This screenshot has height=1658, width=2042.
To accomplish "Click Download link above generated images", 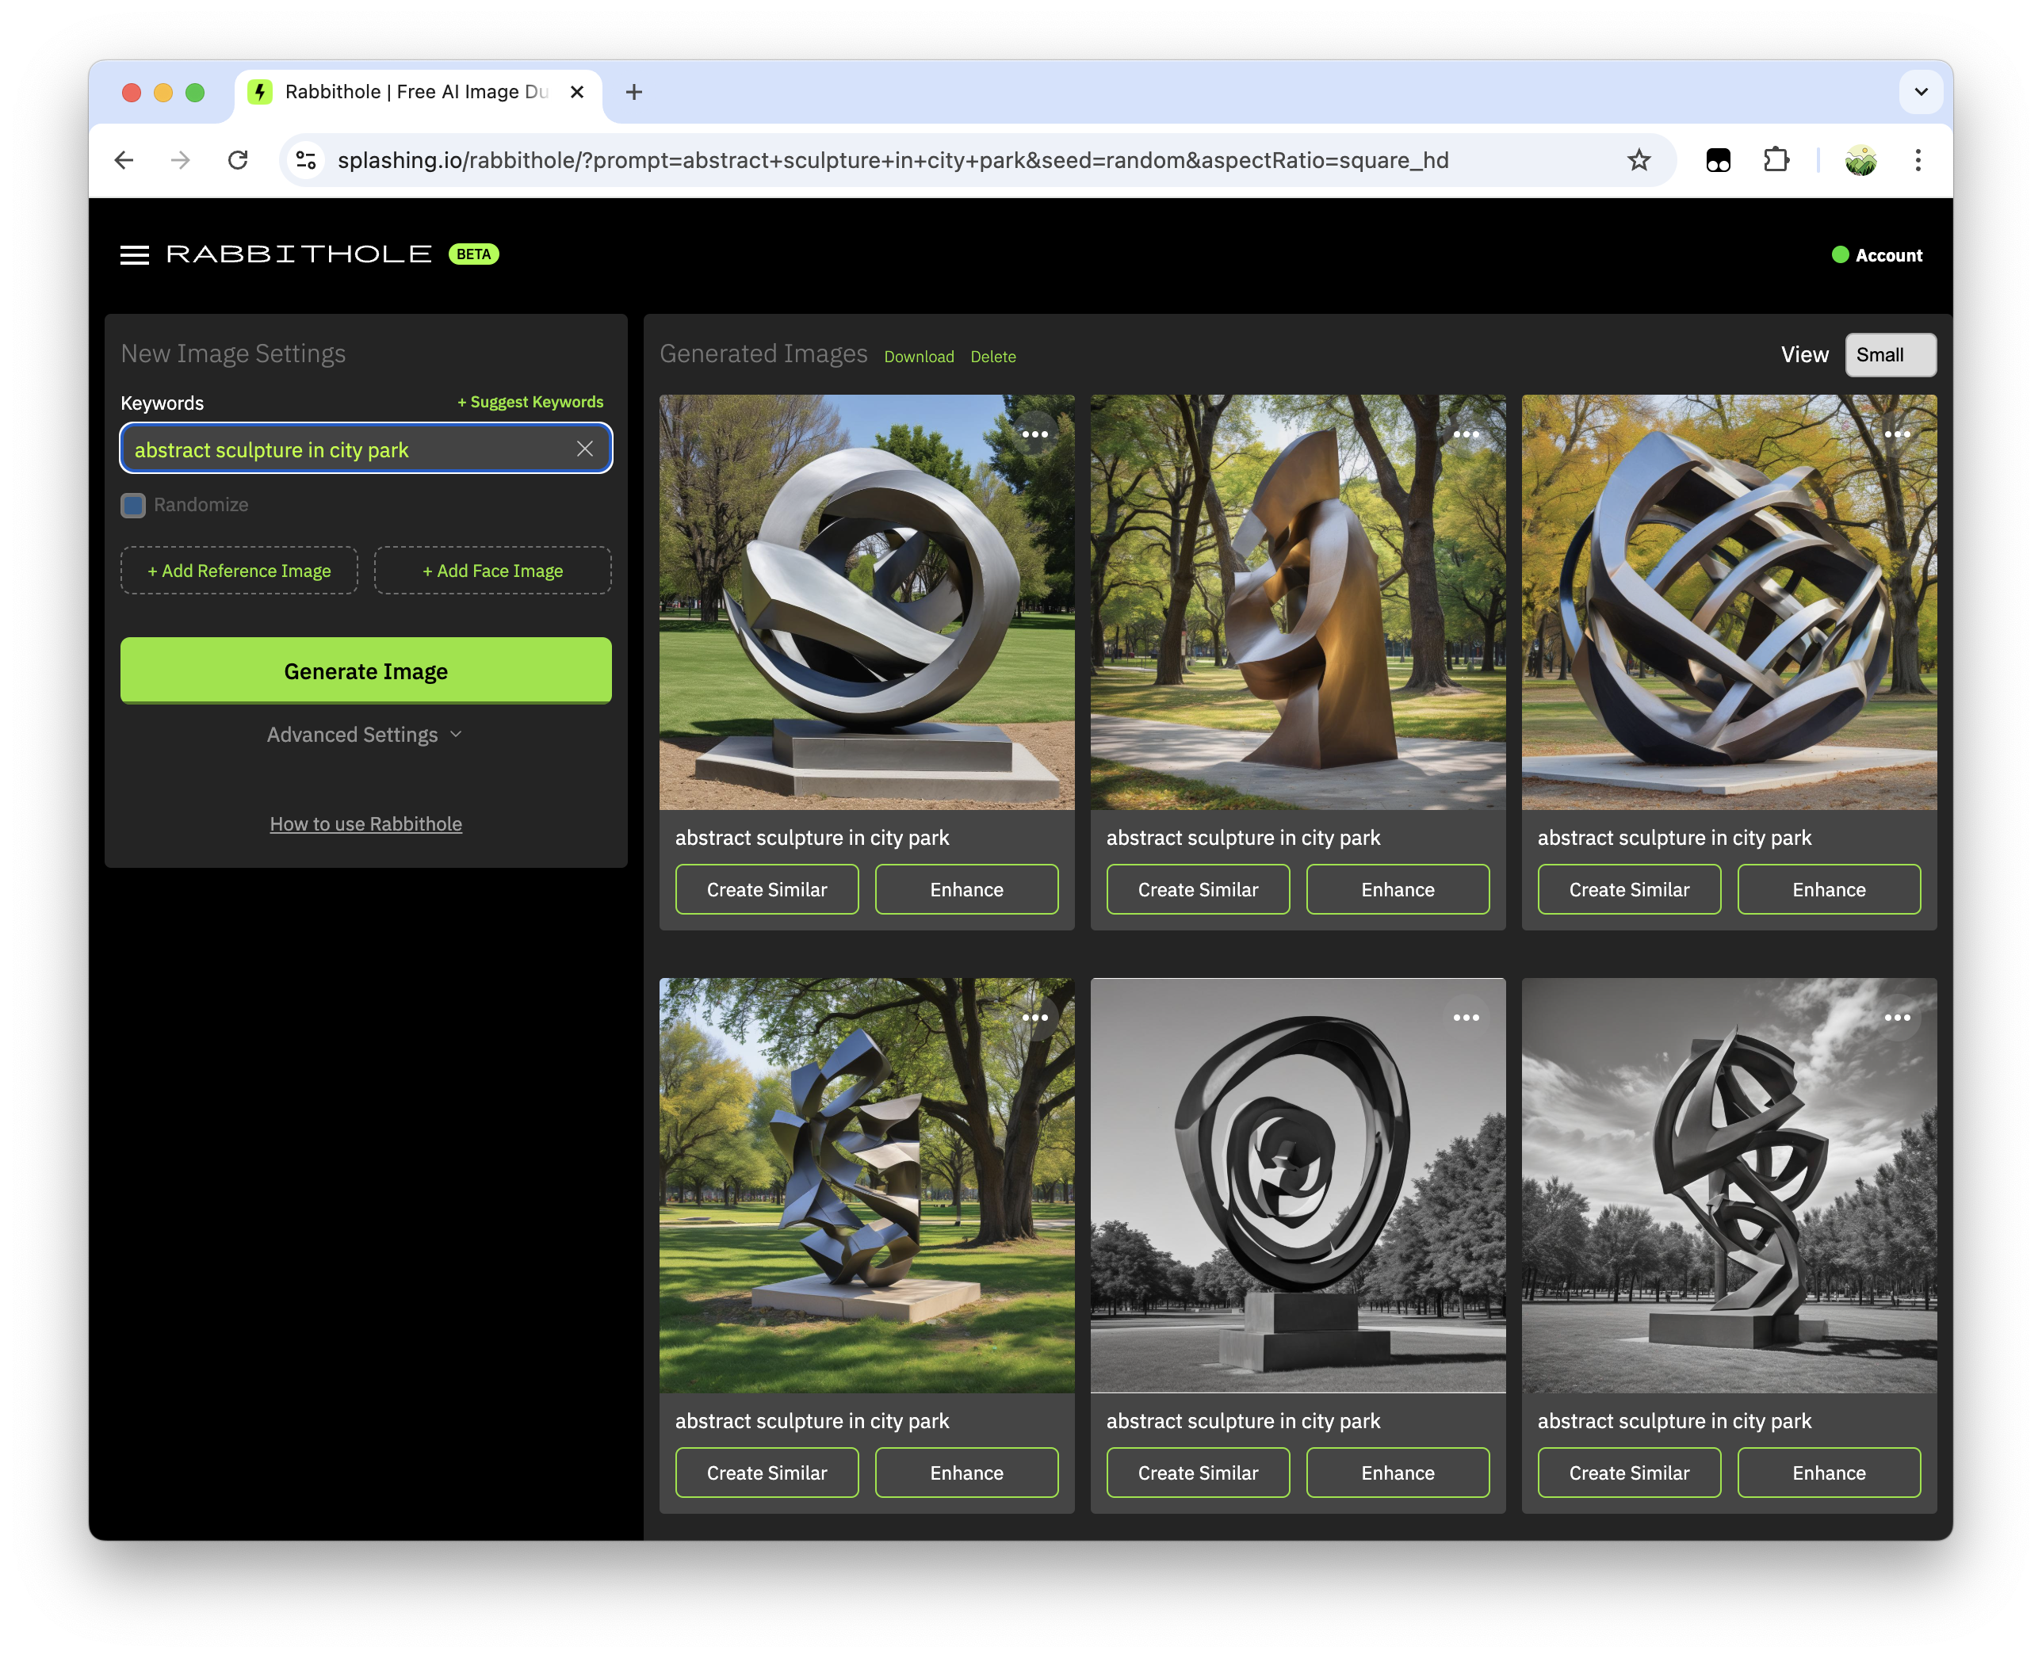I will pos(919,356).
